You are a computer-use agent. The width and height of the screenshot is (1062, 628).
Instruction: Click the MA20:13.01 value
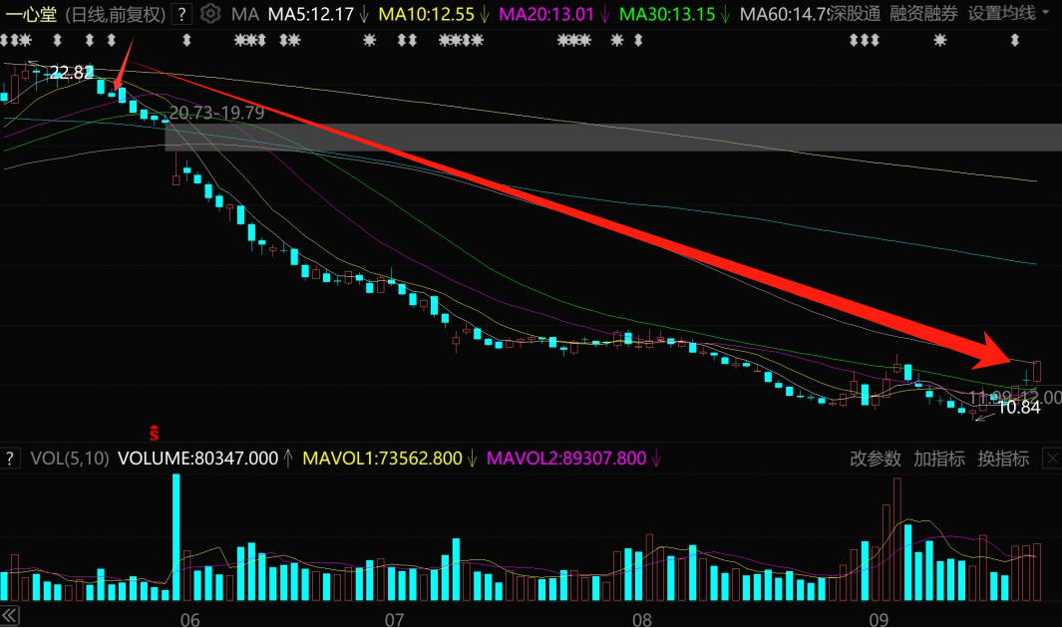546,14
